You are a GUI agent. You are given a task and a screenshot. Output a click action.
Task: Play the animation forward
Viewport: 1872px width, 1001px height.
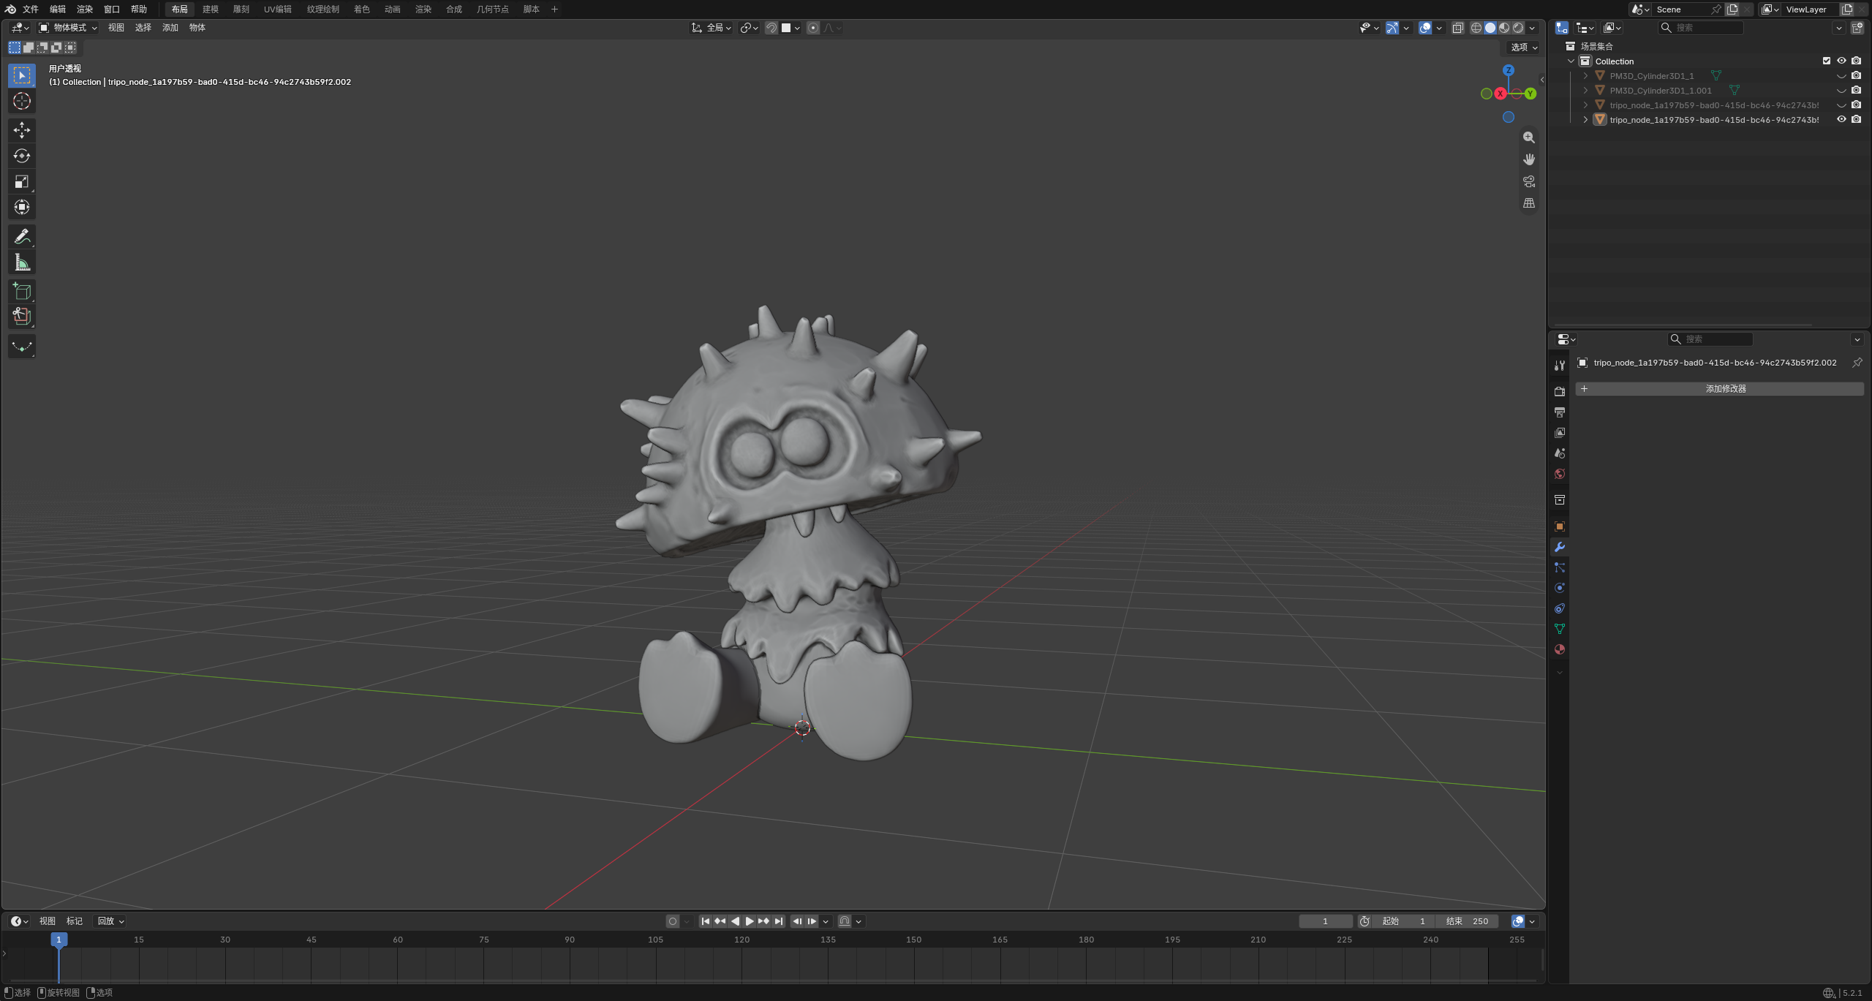[749, 921]
